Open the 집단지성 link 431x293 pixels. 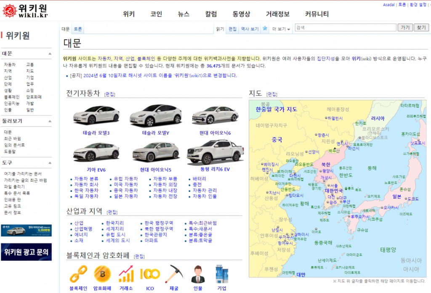(326, 59)
